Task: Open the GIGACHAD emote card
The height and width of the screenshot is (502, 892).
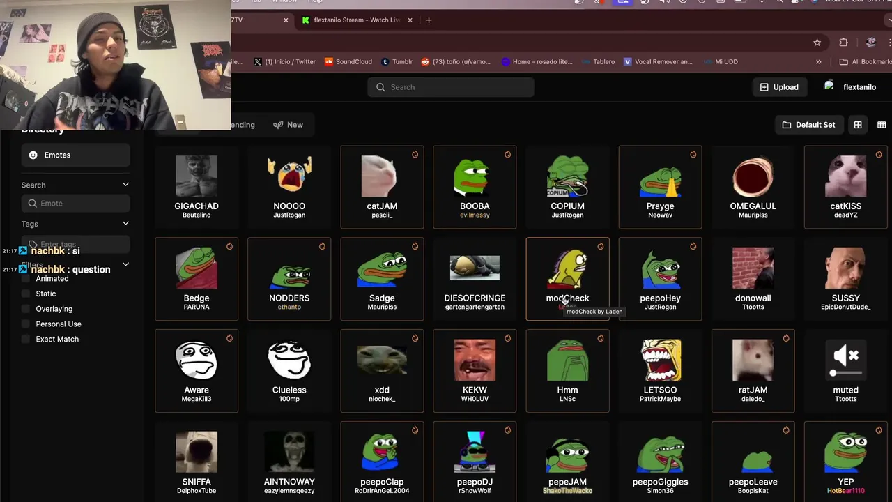Action: [x=197, y=187]
